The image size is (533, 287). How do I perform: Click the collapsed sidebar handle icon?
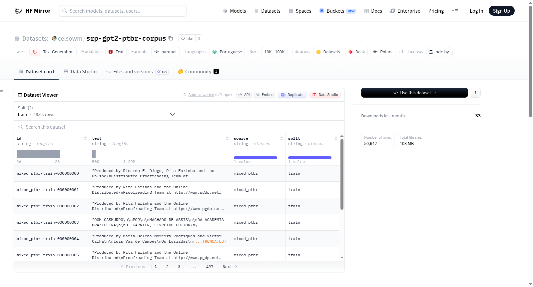(x=1, y=92)
